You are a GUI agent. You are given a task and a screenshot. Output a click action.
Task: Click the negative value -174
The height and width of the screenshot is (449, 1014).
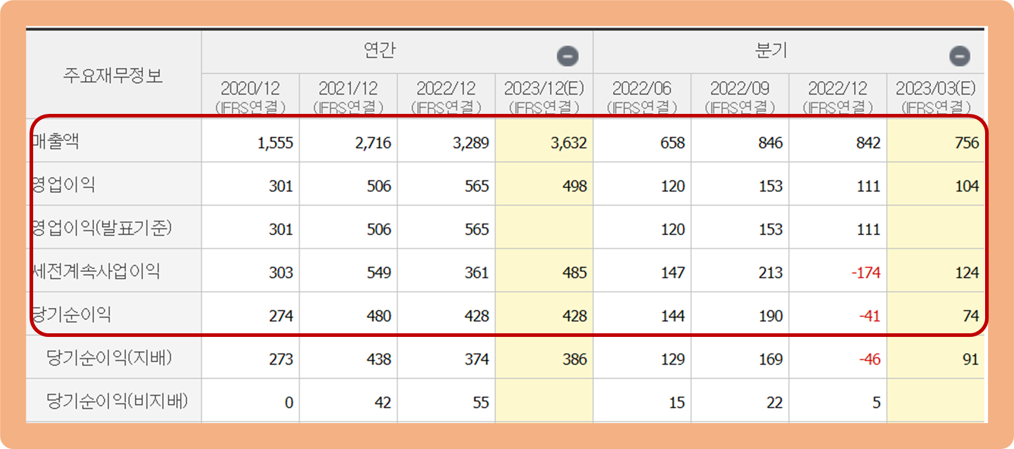tap(866, 274)
